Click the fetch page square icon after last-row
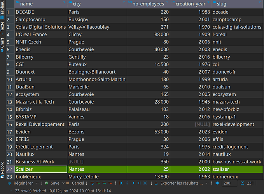 coord(145,183)
